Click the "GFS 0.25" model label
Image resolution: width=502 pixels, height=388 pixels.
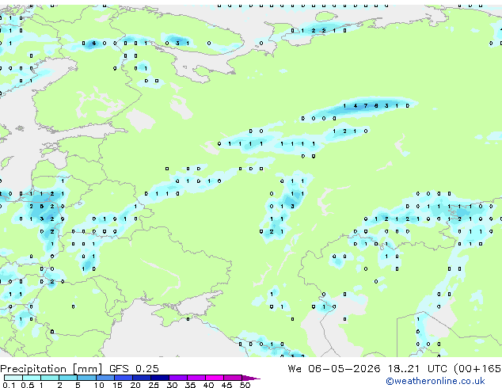(134, 368)
